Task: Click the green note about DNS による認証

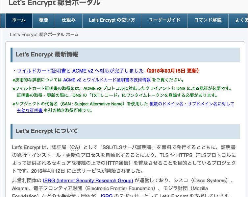Action: pos(122,88)
